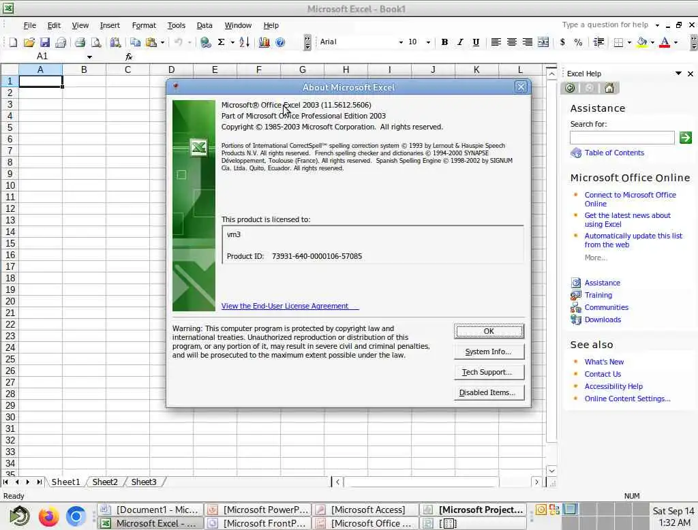Open the Table of Contents link
Image resolution: width=698 pixels, height=530 pixels.
pyautogui.click(x=614, y=153)
